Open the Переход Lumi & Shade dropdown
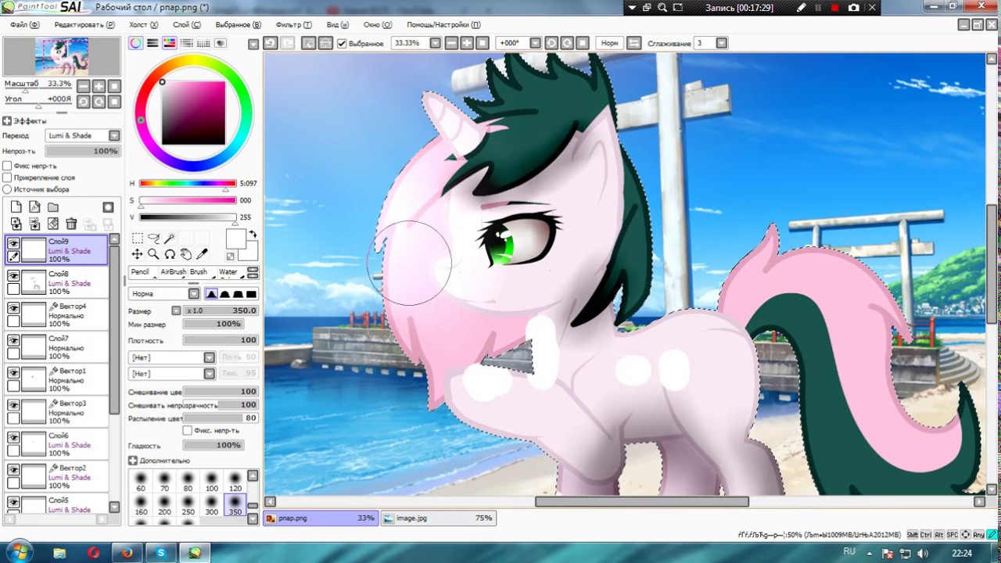1001x563 pixels. pos(114,135)
